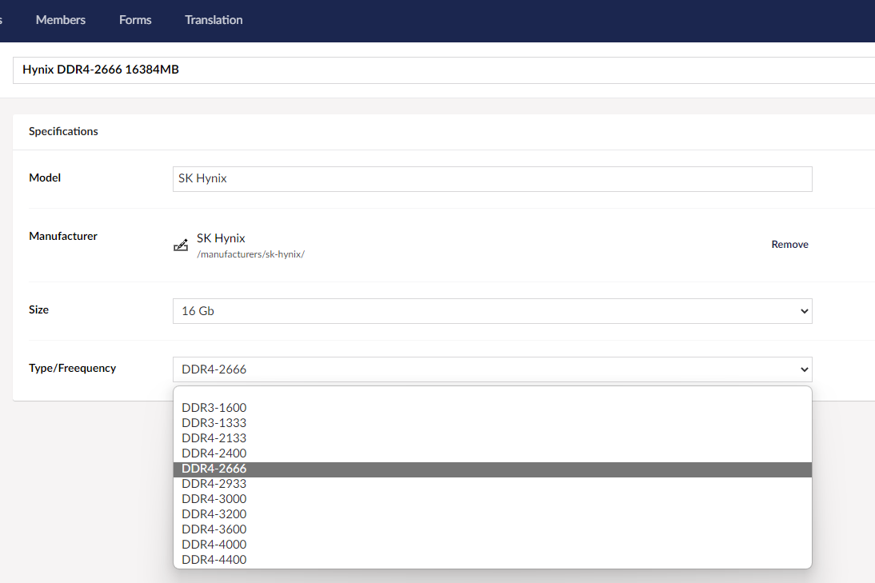The image size is (875, 583).
Task: Pick DDR4-3600 from the frequency options
Action: (x=492, y=529)
